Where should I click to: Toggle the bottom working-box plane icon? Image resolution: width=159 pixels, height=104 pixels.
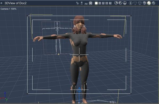125,3
